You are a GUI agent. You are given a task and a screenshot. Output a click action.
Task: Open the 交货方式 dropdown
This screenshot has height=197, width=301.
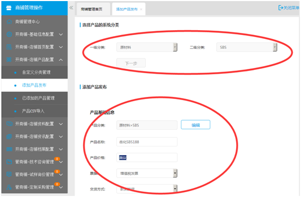tap(146, 188)
